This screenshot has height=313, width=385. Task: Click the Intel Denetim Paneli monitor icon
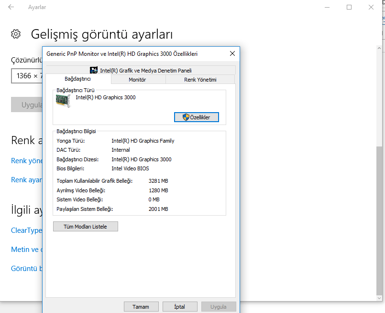[94, 70]
